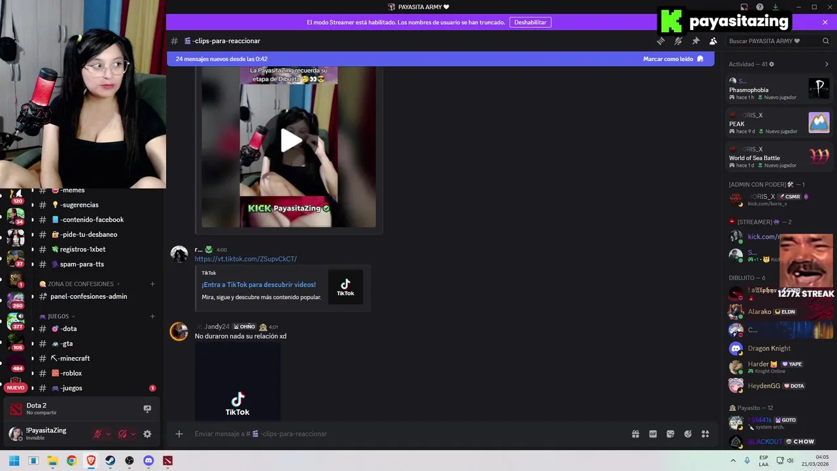Open the apps icon in message bar

705,434
